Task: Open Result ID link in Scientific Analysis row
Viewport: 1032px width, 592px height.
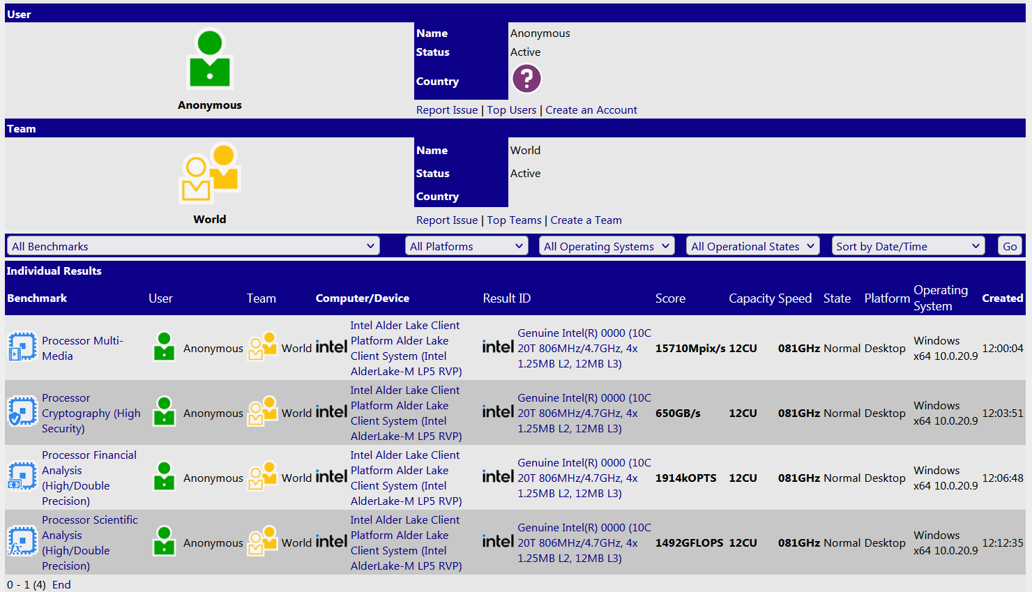Action: (x=584, y=542)
